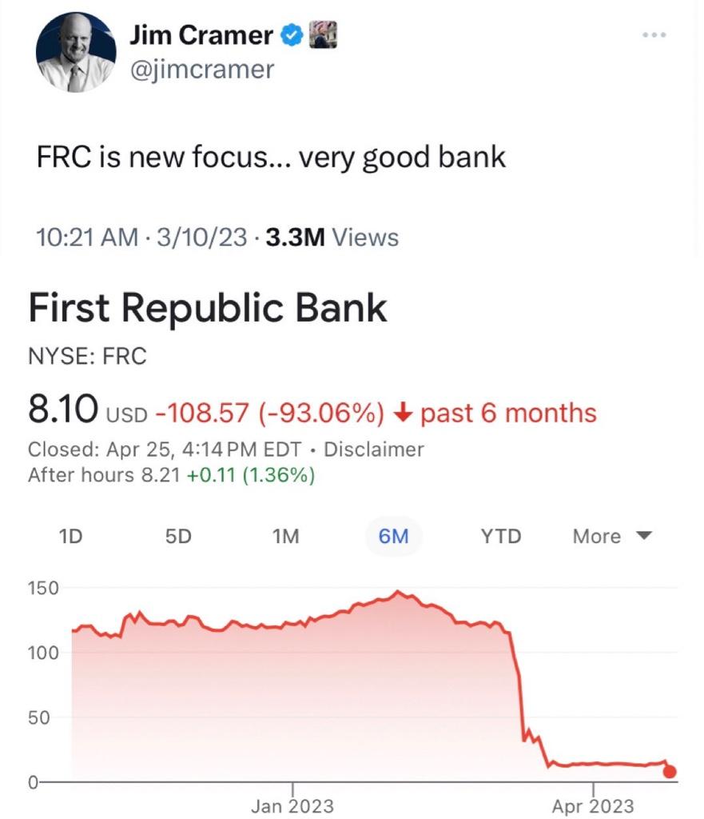Screen dimensions: 704x819
Task: Open the Disclaimer link
Action: coord(374,449)
